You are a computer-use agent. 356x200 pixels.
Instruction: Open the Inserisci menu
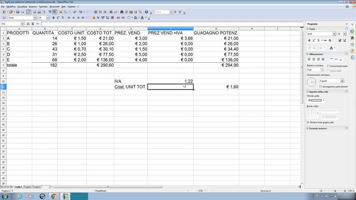[x=33, y=7]
